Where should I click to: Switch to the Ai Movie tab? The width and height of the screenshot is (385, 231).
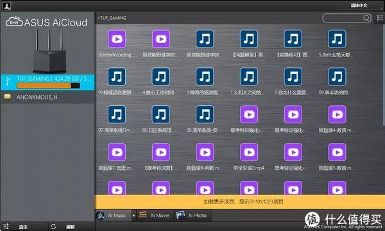tap(155, 216)
